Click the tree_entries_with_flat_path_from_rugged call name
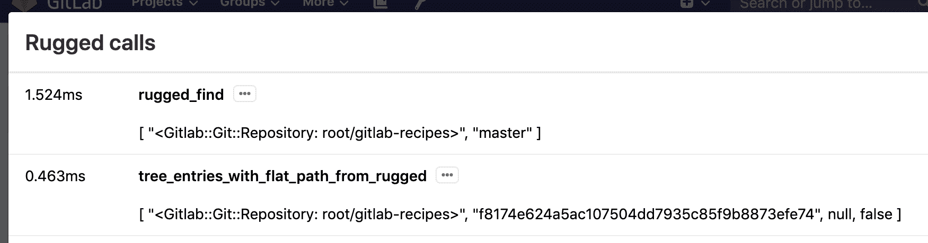This screenshot has height=243, width=928. pos(282,176)
